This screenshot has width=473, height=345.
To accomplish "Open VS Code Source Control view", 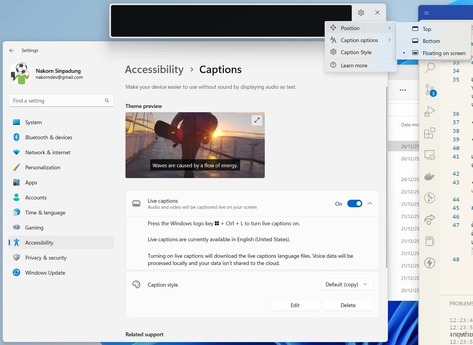I will (430, 90).
